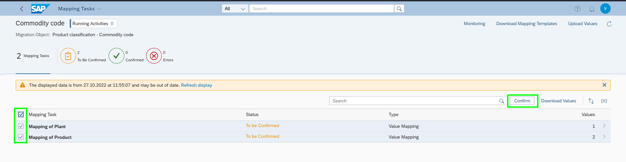This screenshot has width=626, height=162.
Task: Open the notifications bell
Action: [591, 9]
